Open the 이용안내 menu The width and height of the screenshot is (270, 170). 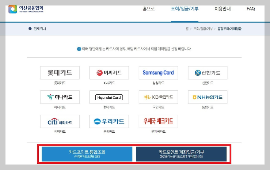(x=223, y=9)
